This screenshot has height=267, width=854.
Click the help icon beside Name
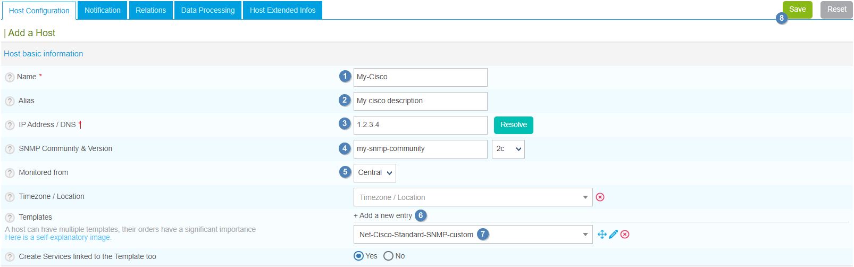(10, 77)
